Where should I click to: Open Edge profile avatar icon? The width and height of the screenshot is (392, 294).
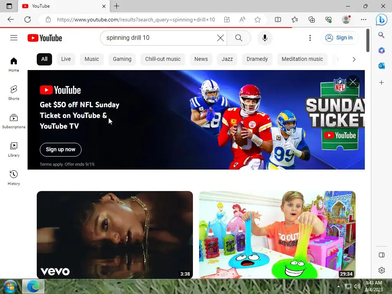click(x=346, y=20)
